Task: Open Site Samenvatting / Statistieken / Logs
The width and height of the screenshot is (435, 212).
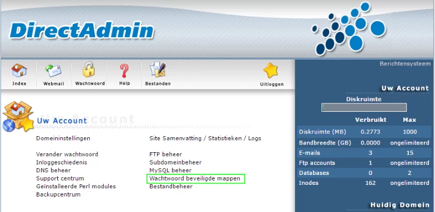Action: point(205,138)
